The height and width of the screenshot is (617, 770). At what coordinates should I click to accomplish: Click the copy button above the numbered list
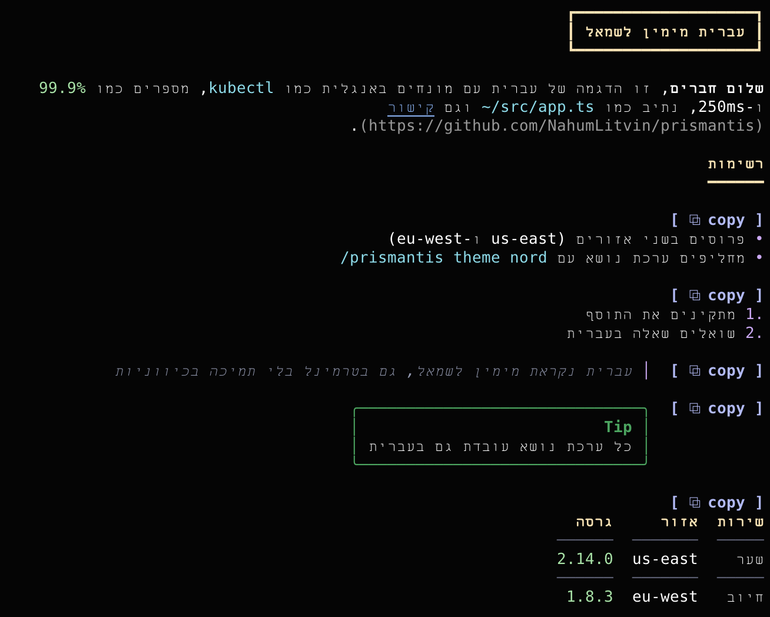[717, 296]
